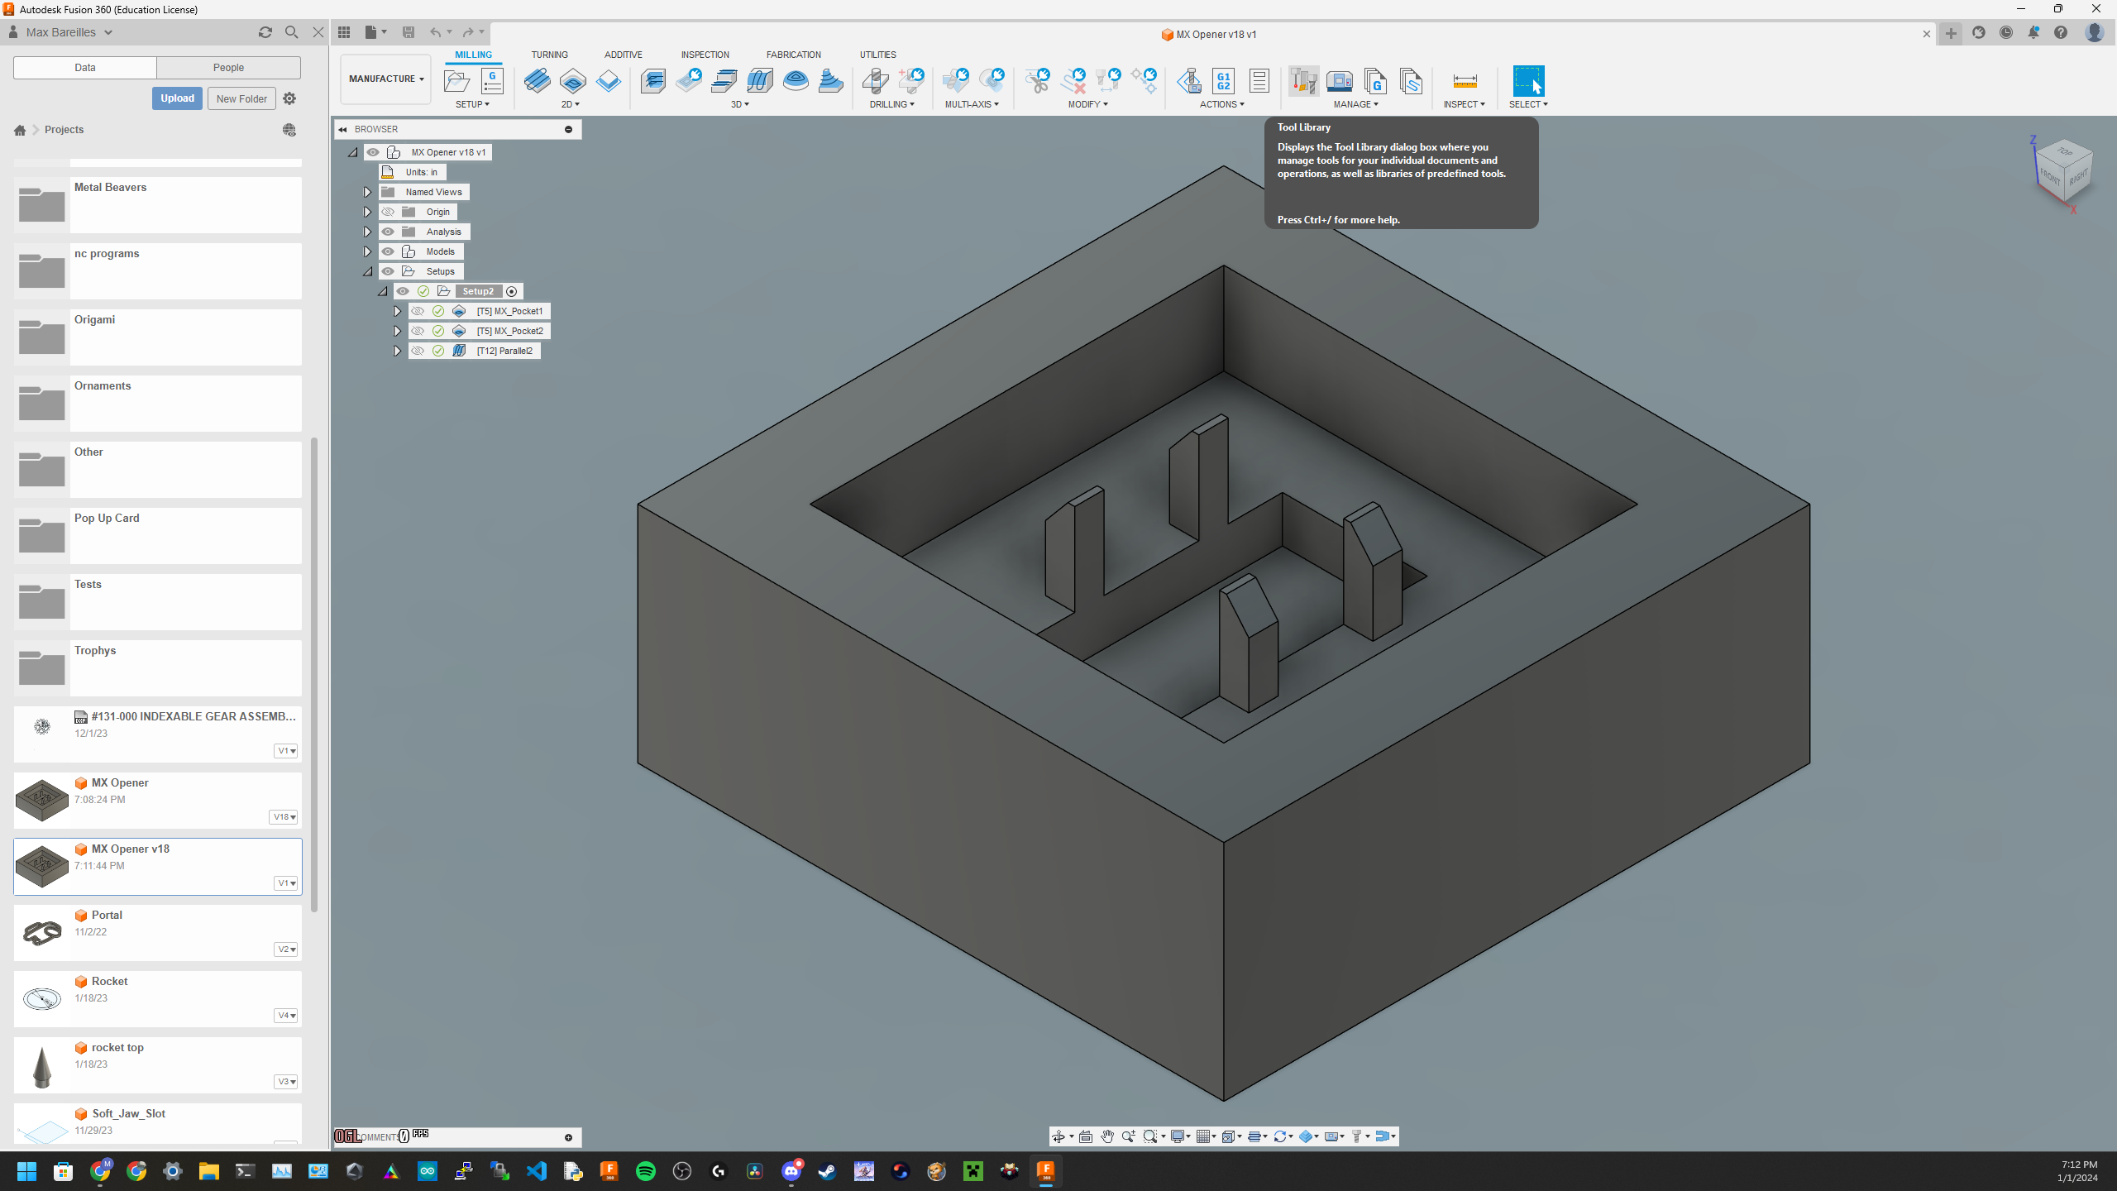
Task: Toggle visibility of T5 MX_Pocket2 operation
Action: [418, 330]
